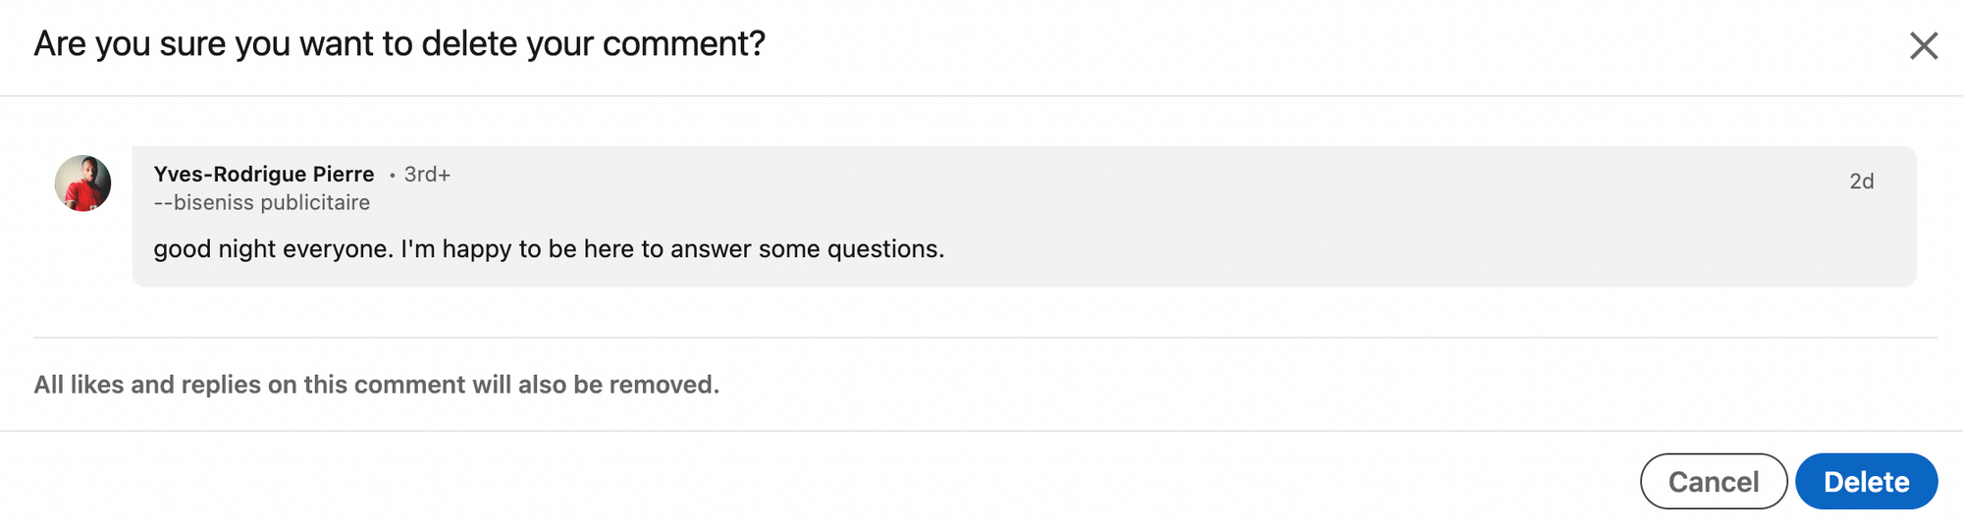The height and width of the screenshot is (527, 1963).
Task: Click the "--biseniss publicitaire" headline
Action: 261,203
